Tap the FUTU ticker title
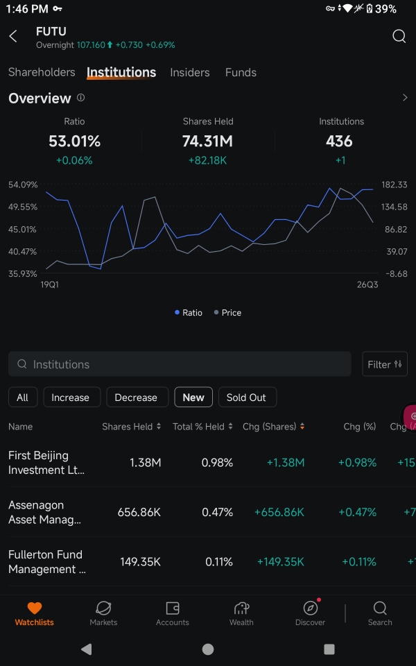Screen dimensions: 416x666 (x=51, y=31)
